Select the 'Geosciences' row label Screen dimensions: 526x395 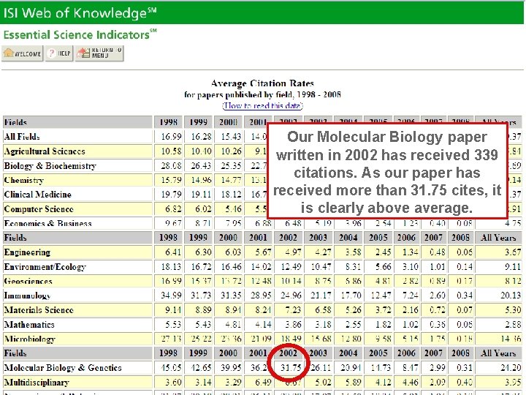[28, 281]
